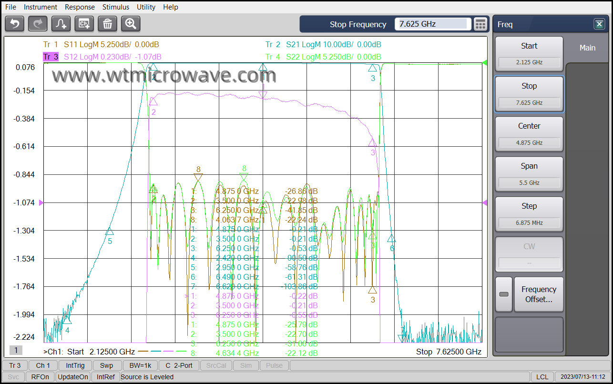Click the date and time readout
Image resolution: width=613 pixels, height=384 pixels.
pos(583,377)
